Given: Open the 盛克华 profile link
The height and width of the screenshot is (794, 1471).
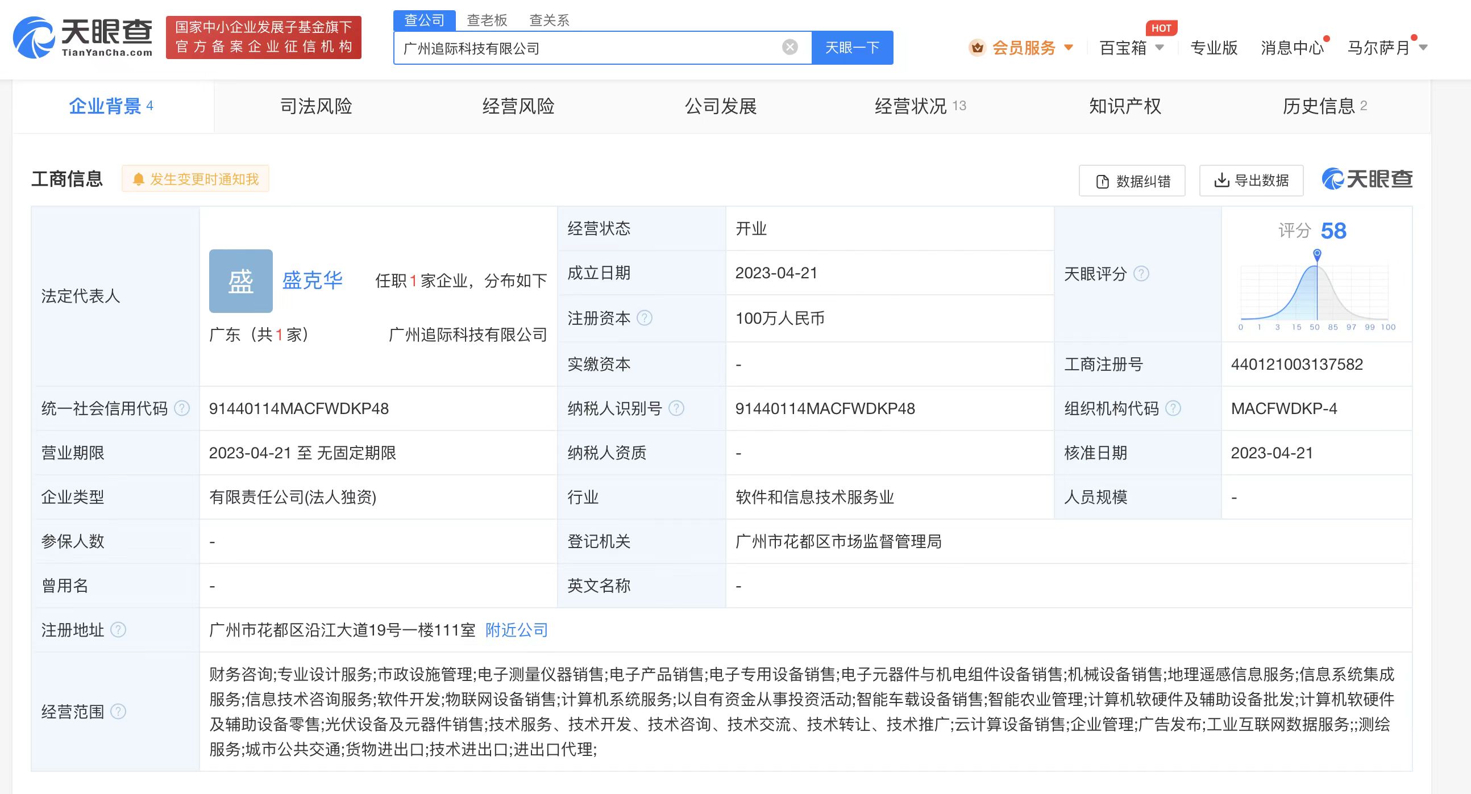Looking at the screenshot, I should [x=313, y=280].
